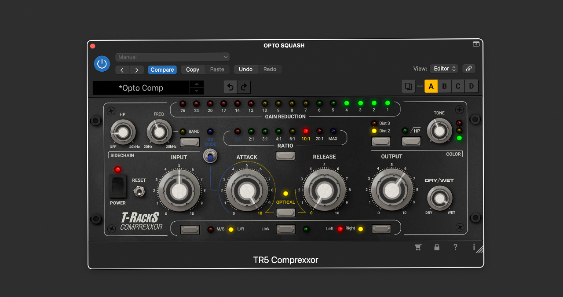Click the Paste button
This screenshot has width=563, height=297.
tap(217, 70)
